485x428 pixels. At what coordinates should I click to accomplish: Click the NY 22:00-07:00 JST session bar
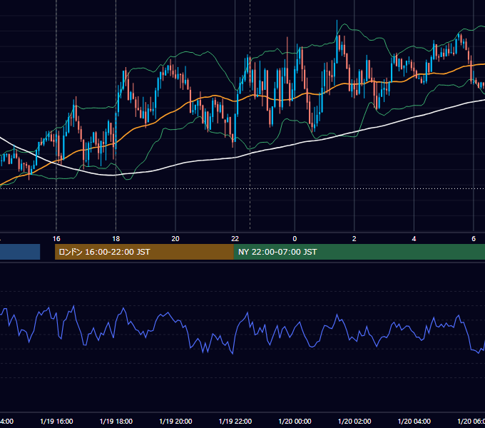tap(359, 252)
